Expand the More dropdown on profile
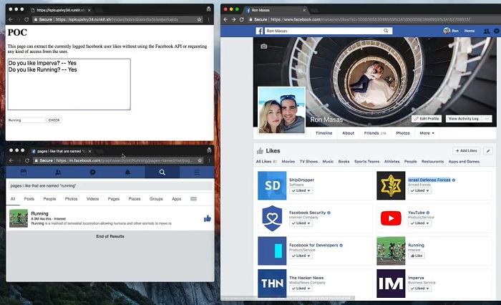 point(427,133)
